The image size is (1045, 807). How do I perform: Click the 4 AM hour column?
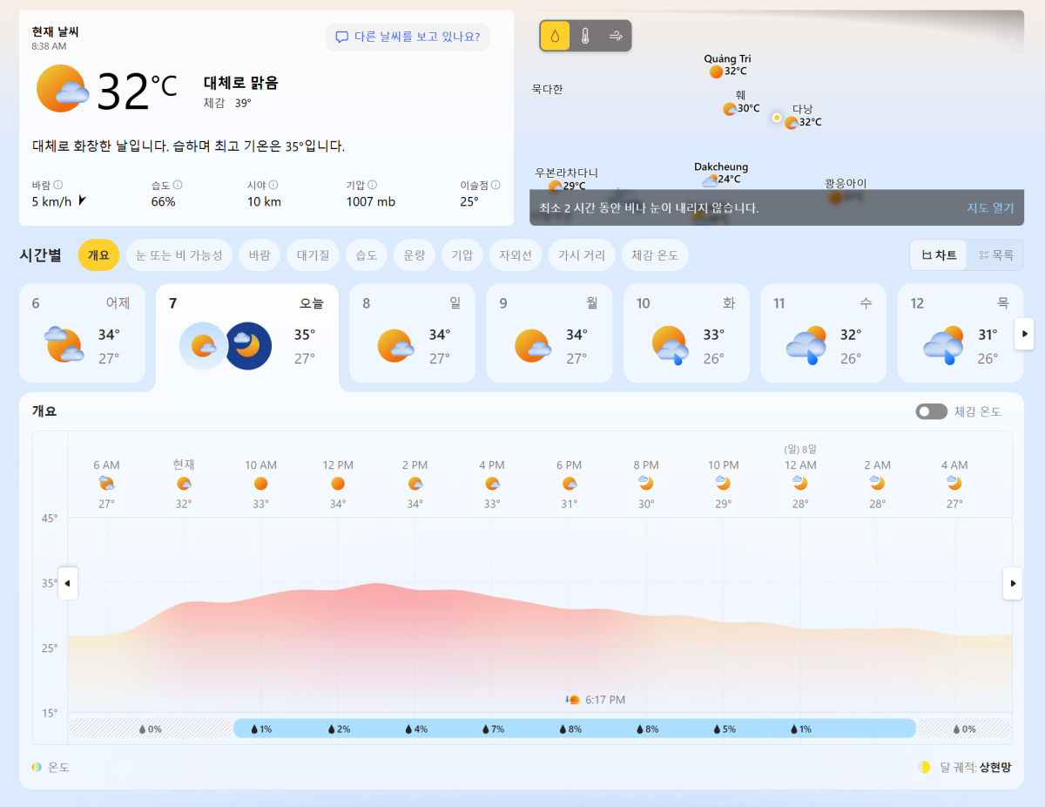pos(954,485)
